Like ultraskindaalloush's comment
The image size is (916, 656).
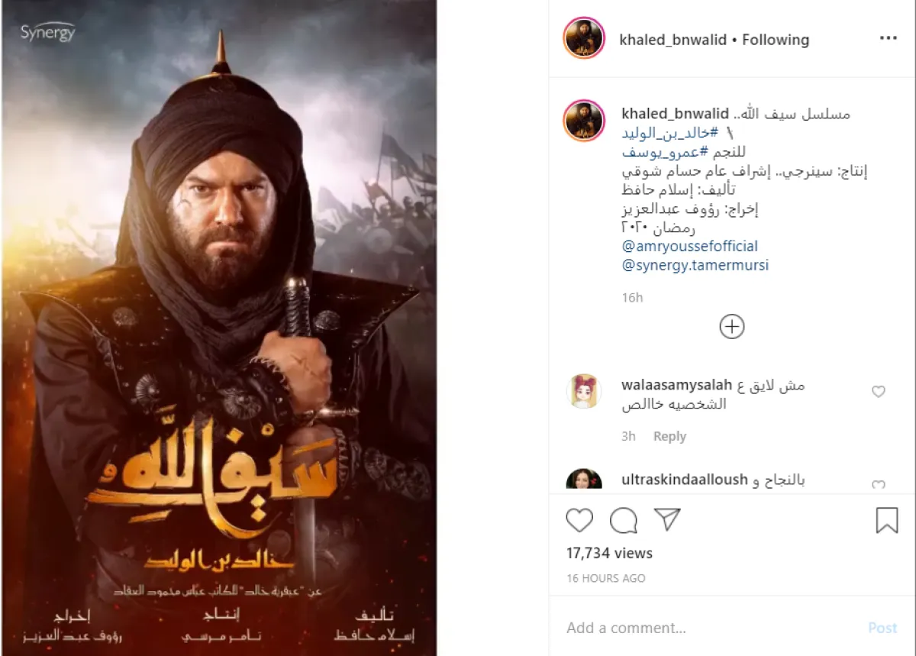pos(879,485)
